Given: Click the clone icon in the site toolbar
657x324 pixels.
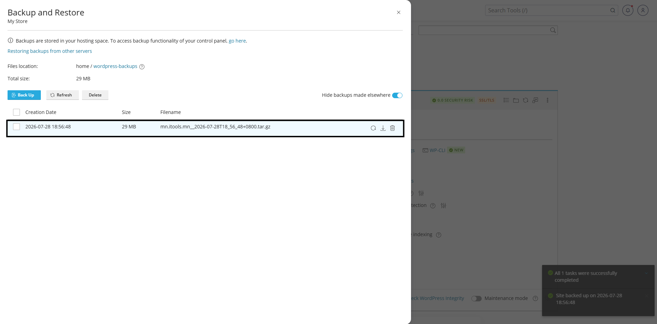Looking at the screenshot, I should pos(535,100).
